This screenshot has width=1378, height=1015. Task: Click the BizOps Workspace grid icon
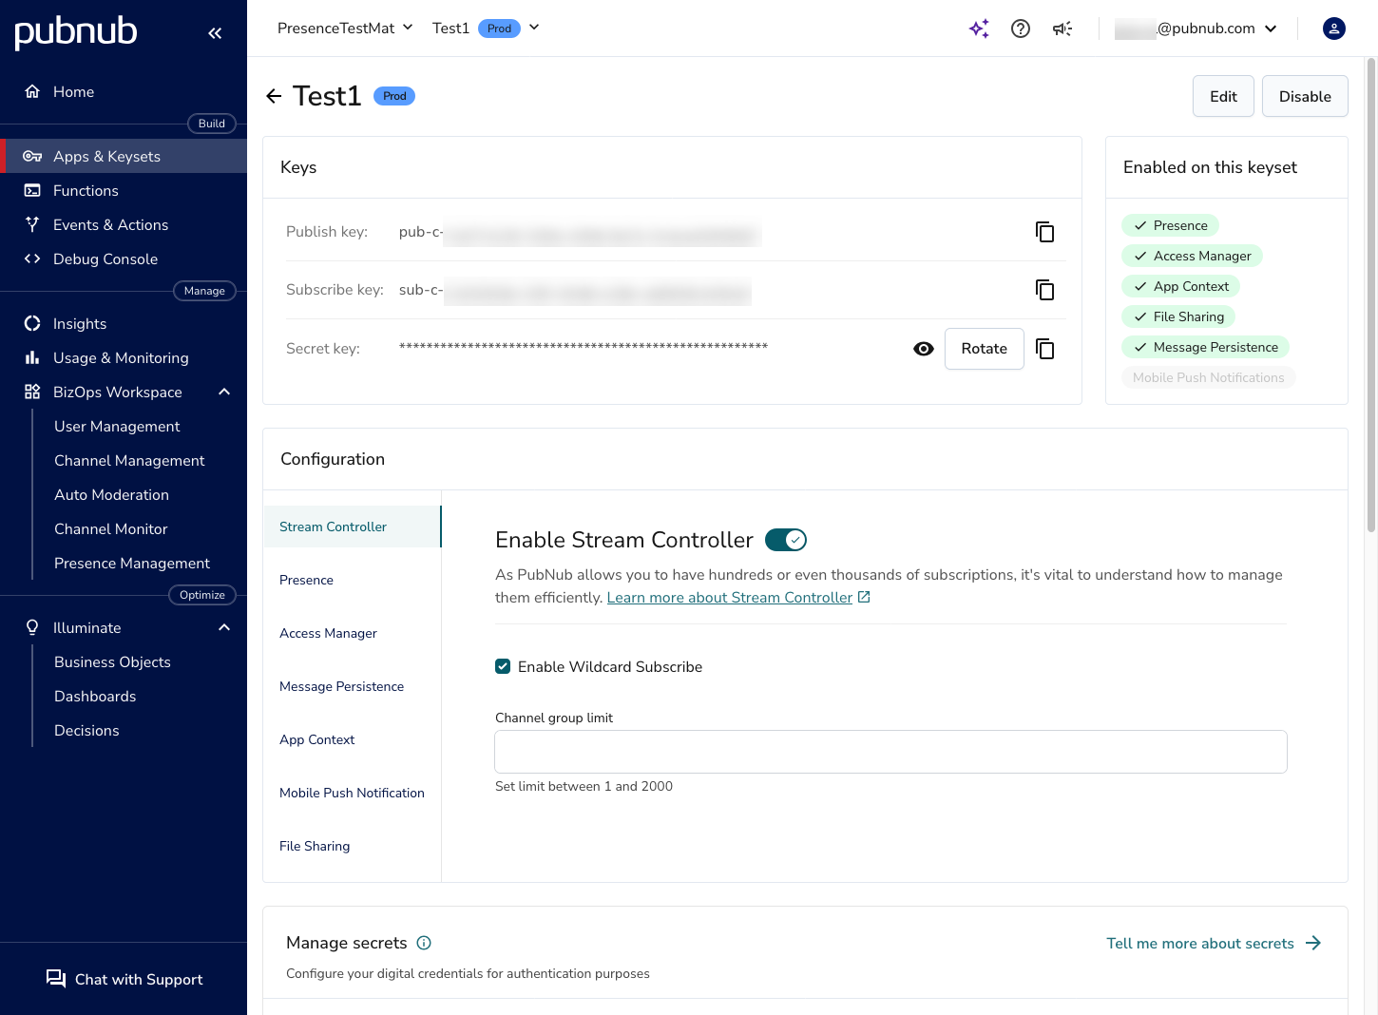tap(32, 392)
